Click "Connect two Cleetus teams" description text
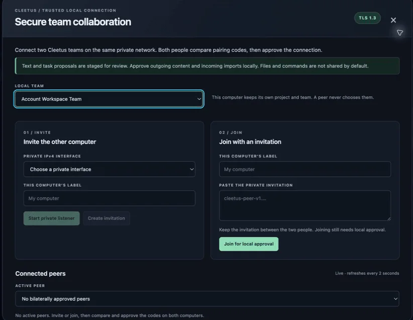 [x=168, y=50]
